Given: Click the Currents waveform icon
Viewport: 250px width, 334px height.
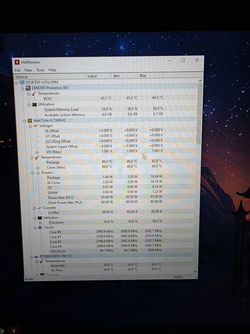Looking at the screenshot, I should (40, 208).
